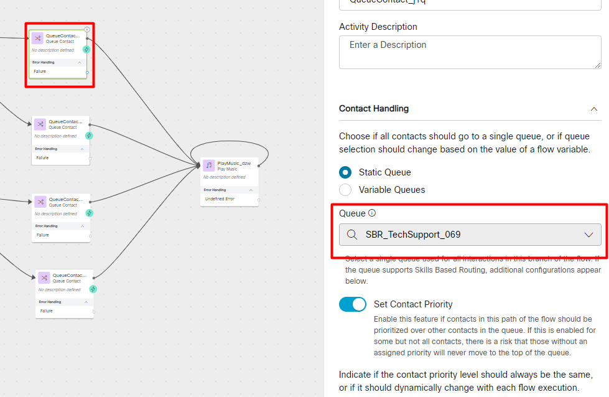Collapse Error Handling on the PlayMusic_dzw node
609x397 pixels.
pos(251,190)
